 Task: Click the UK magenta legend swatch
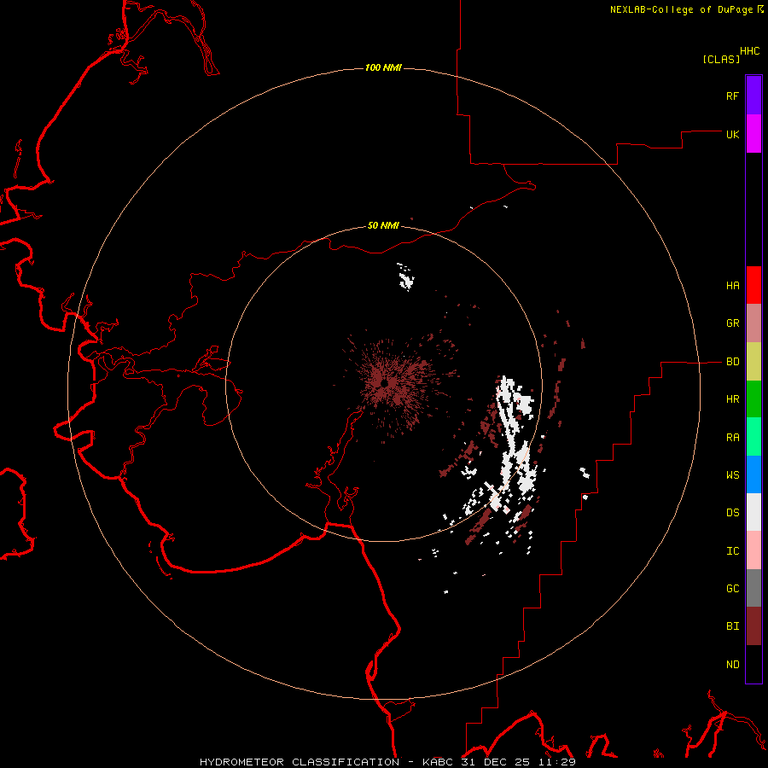[753, 134]
